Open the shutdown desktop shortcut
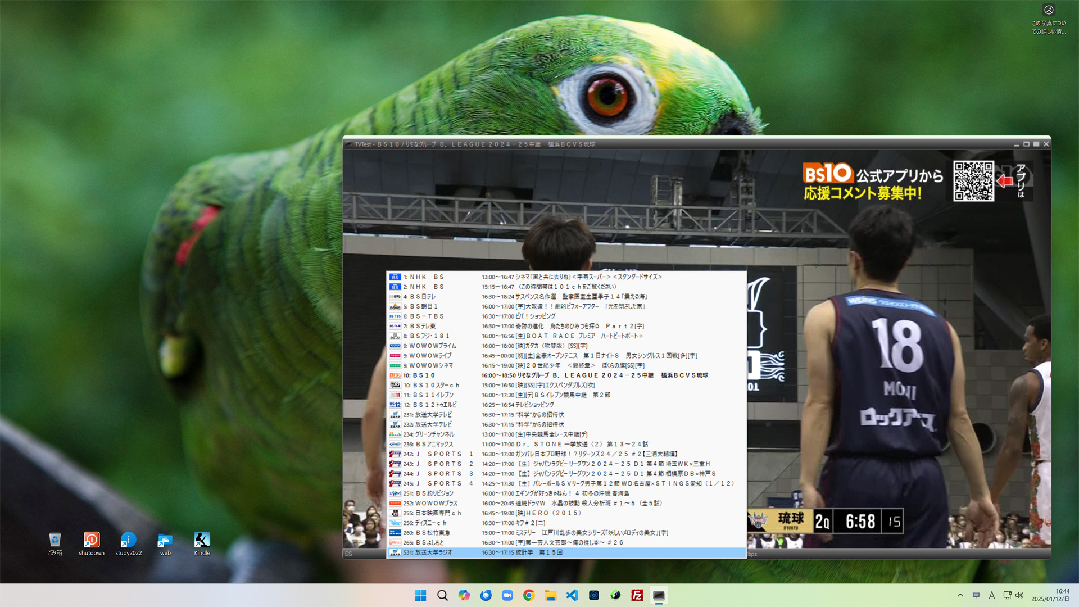This screenshot has height=607, width=1079. [92, 543]
